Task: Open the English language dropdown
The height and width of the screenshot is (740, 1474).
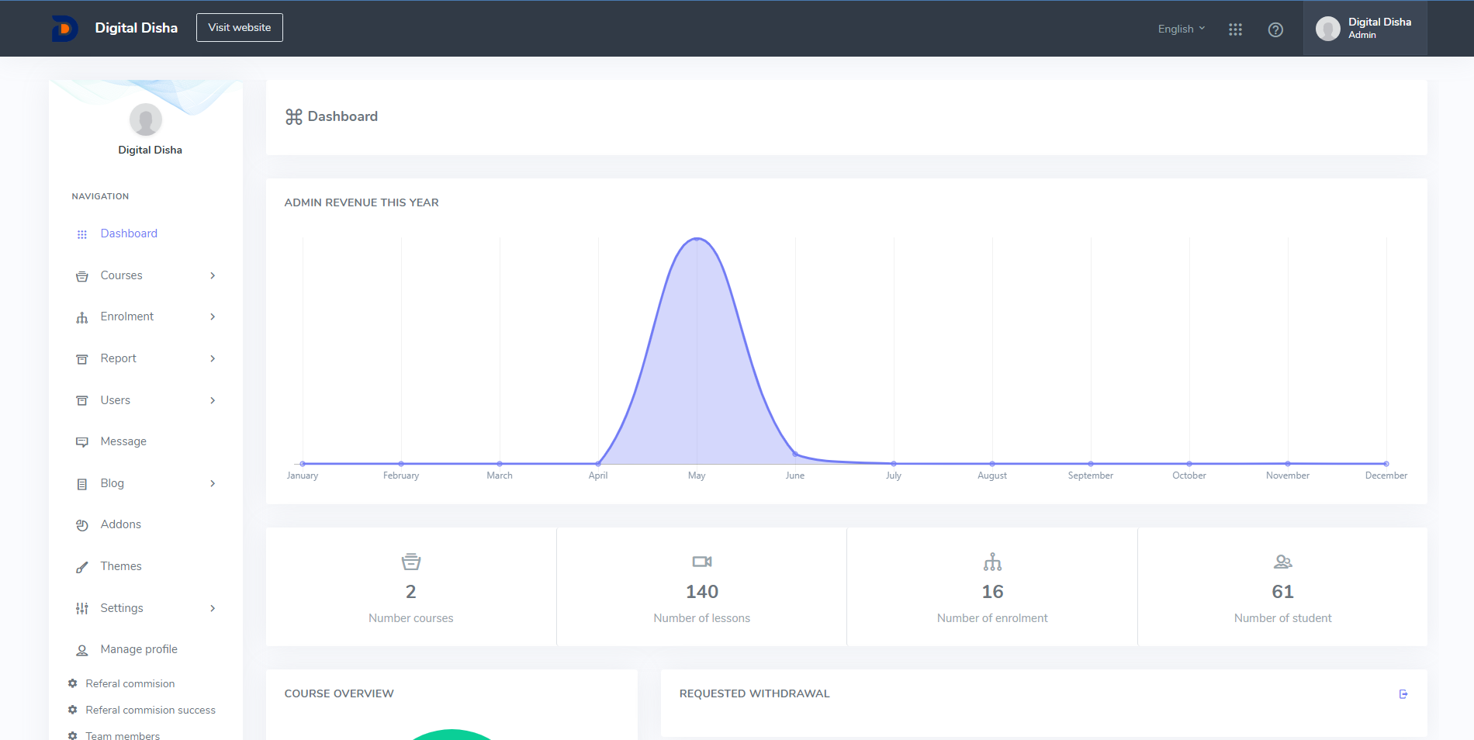Action: (1181, 29)
